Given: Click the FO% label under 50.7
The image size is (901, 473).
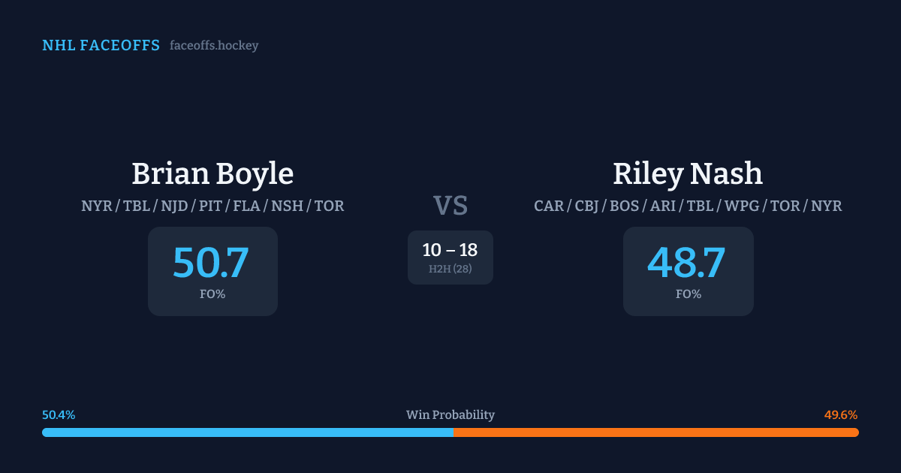Looking at the screenshot, I should pyautogui.click(x=212, y=294).
